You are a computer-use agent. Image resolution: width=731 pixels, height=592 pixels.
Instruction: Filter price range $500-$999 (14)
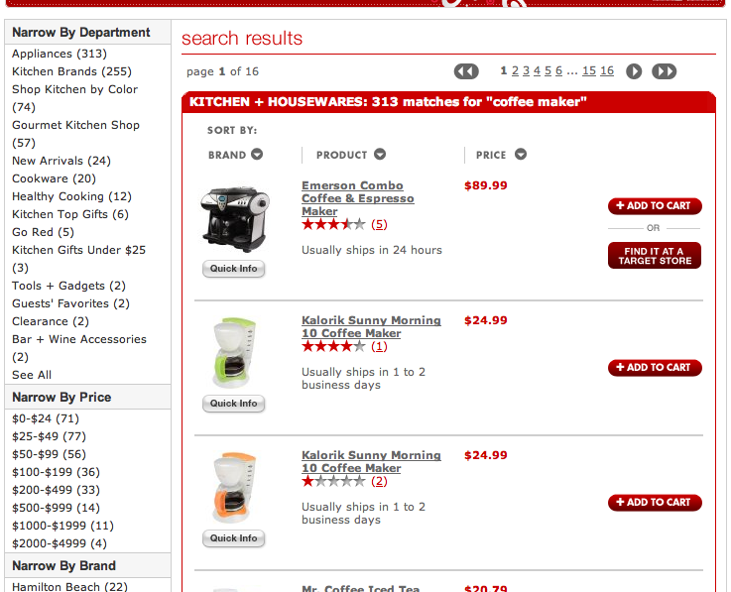(56, 508)
